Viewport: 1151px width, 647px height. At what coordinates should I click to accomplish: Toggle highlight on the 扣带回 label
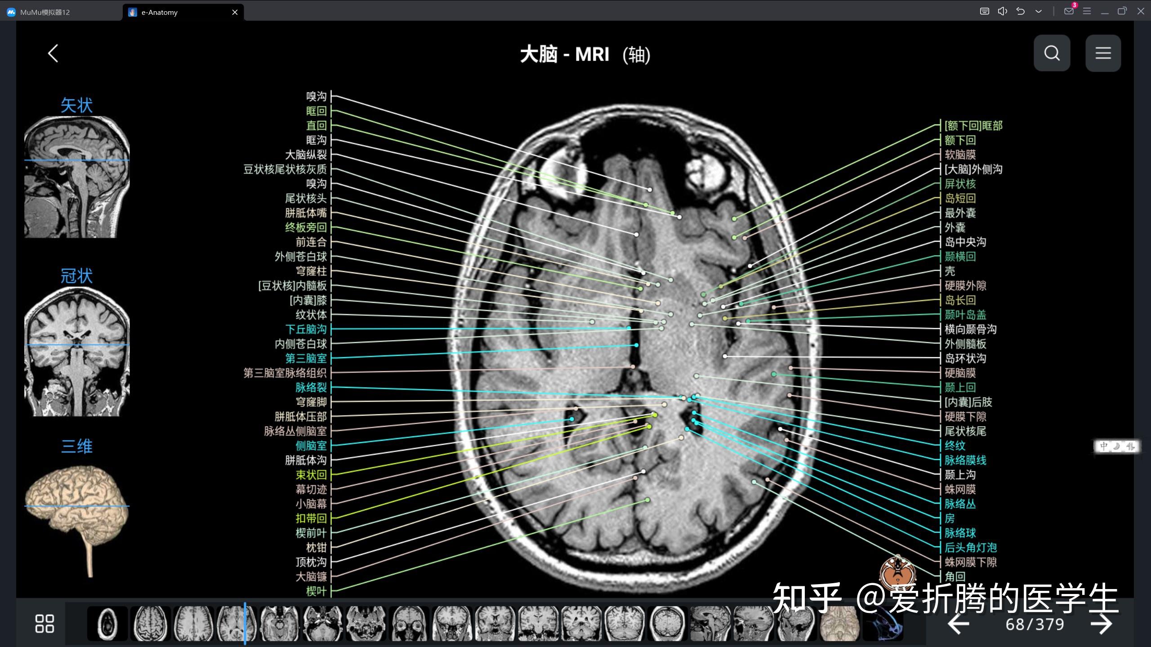(311, 518)
